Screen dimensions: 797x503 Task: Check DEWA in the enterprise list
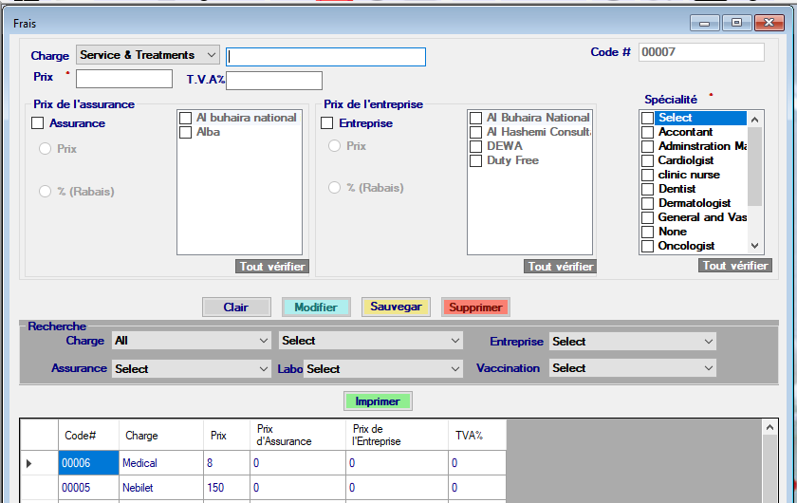click(476, 146)
